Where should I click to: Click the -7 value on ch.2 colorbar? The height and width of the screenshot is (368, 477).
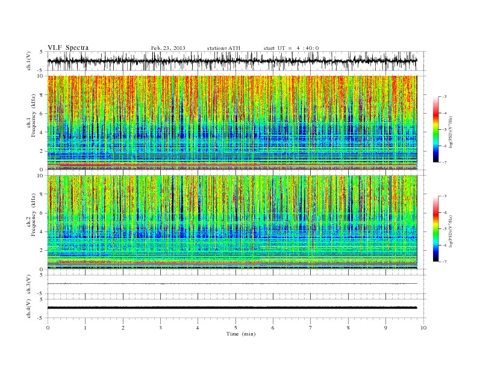tap(444, 262)
